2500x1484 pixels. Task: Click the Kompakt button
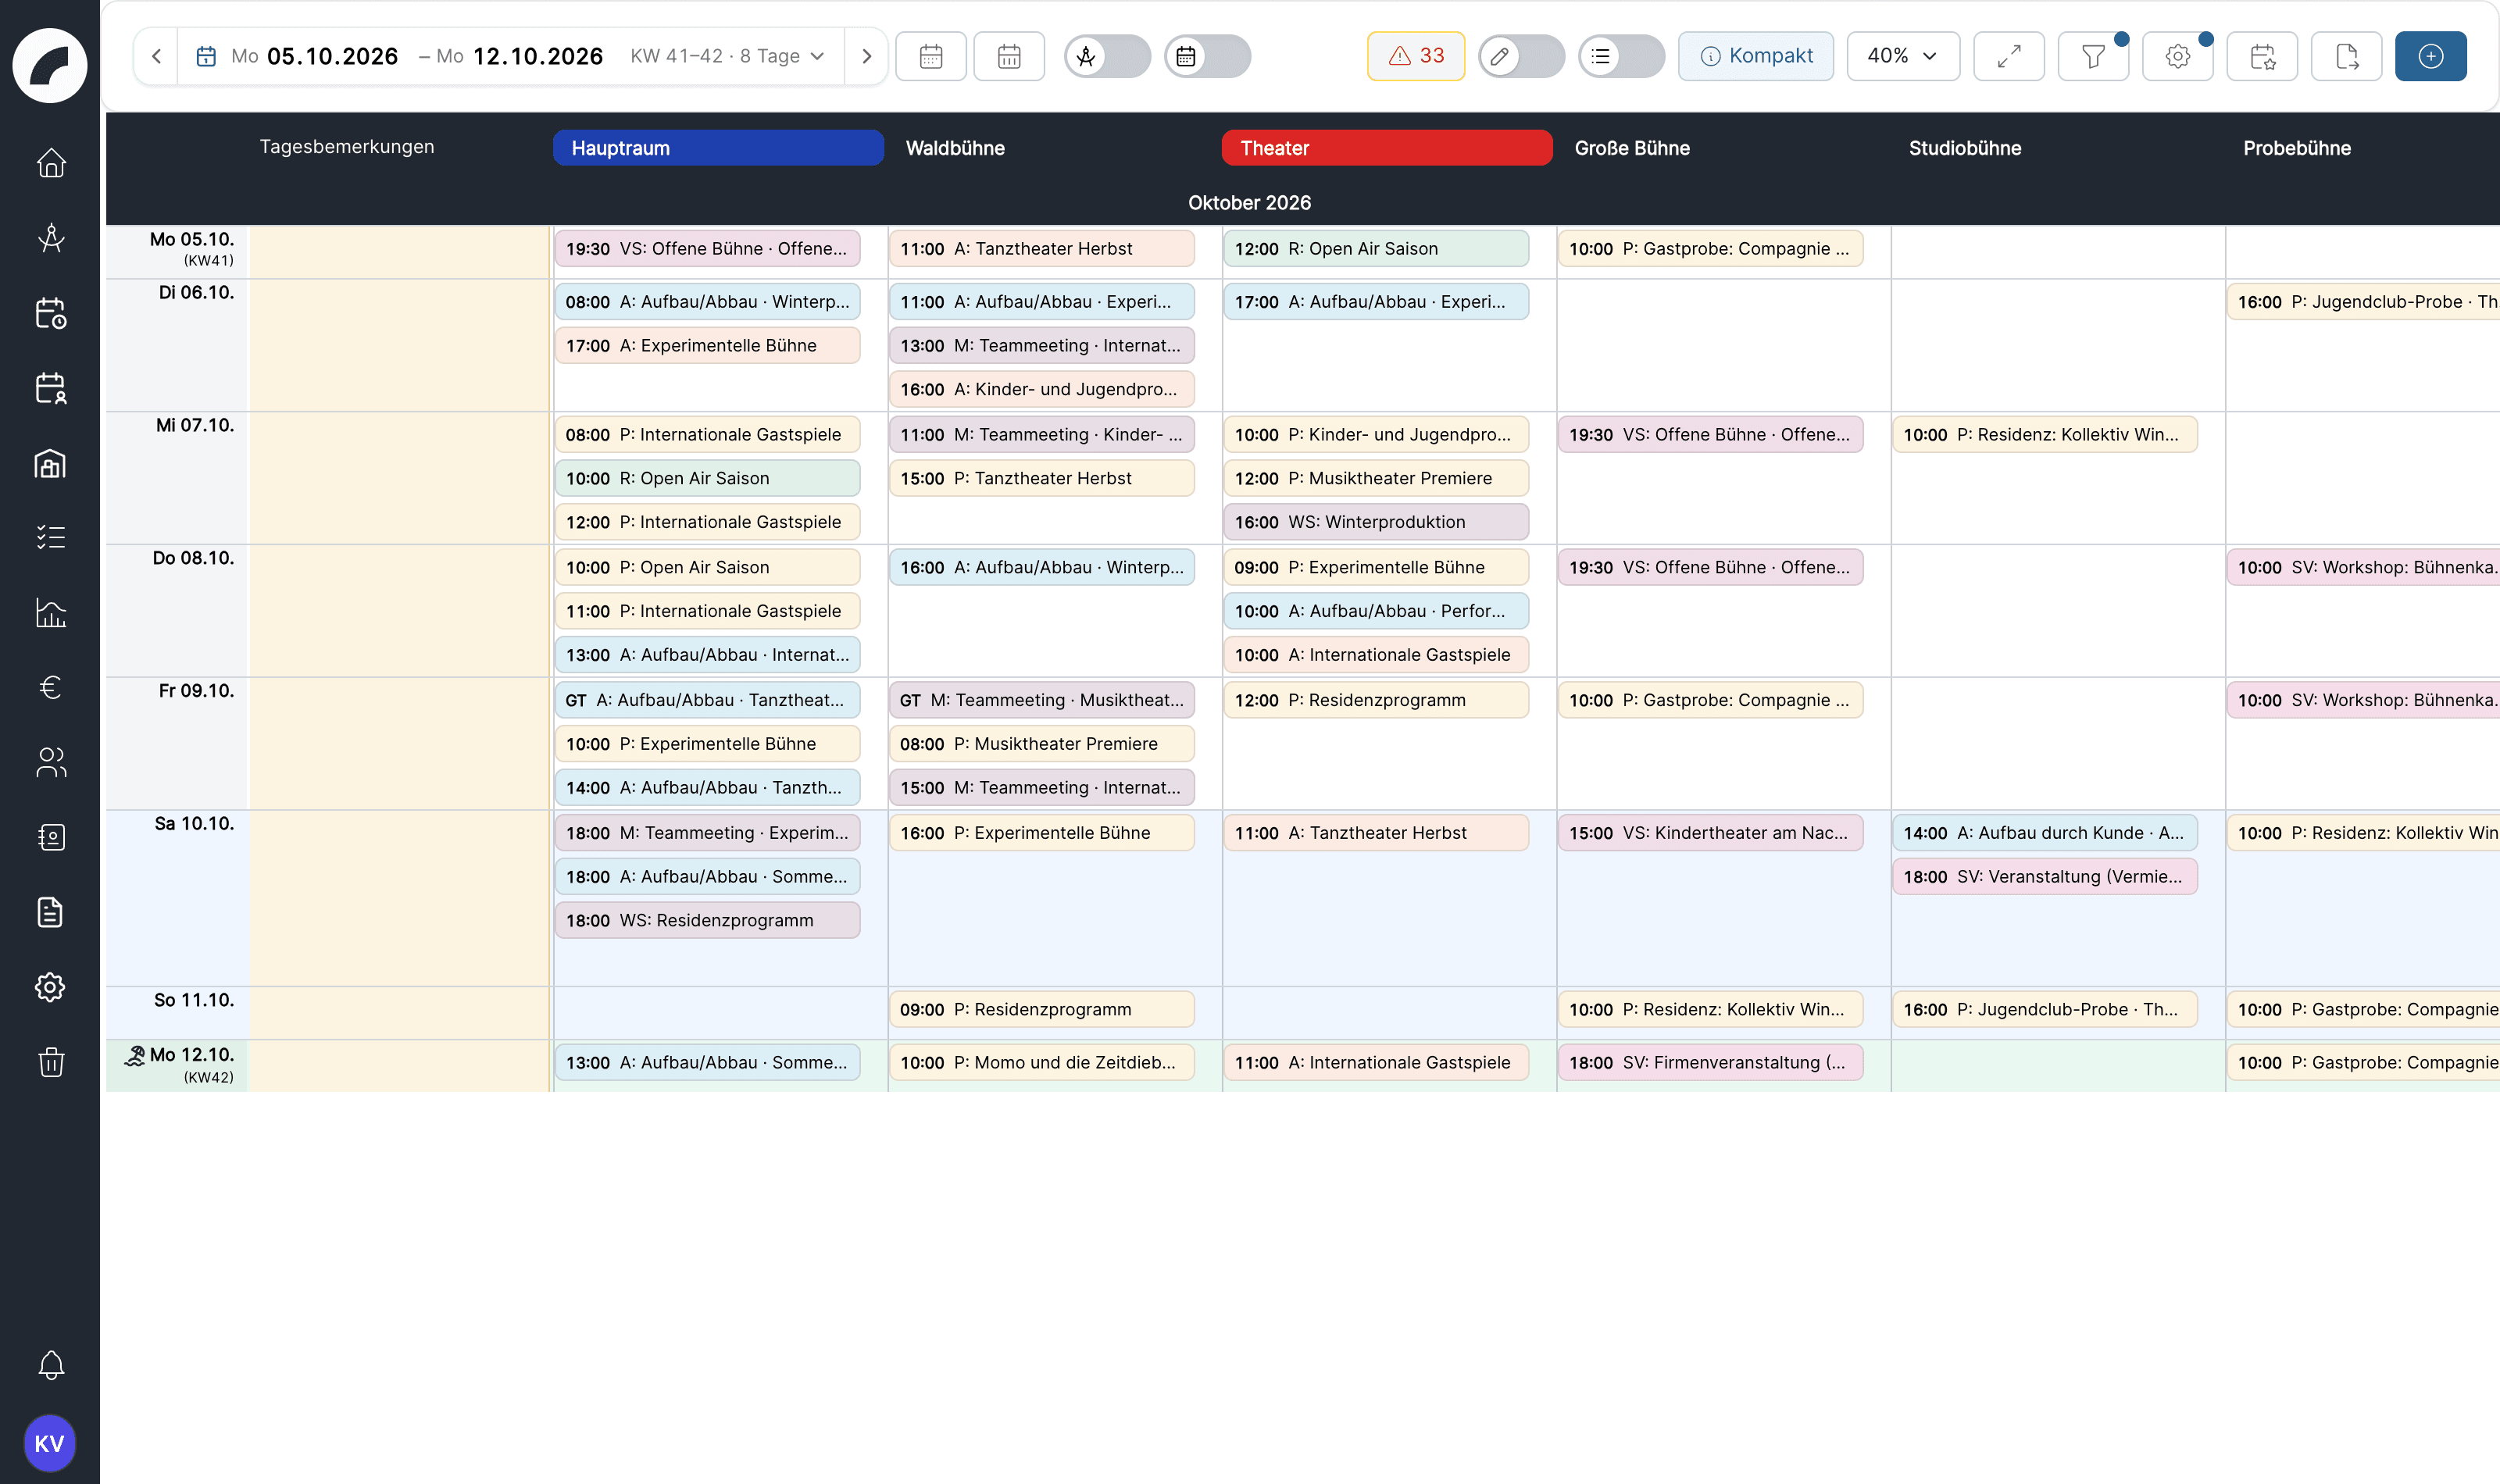coord(1755,56)
